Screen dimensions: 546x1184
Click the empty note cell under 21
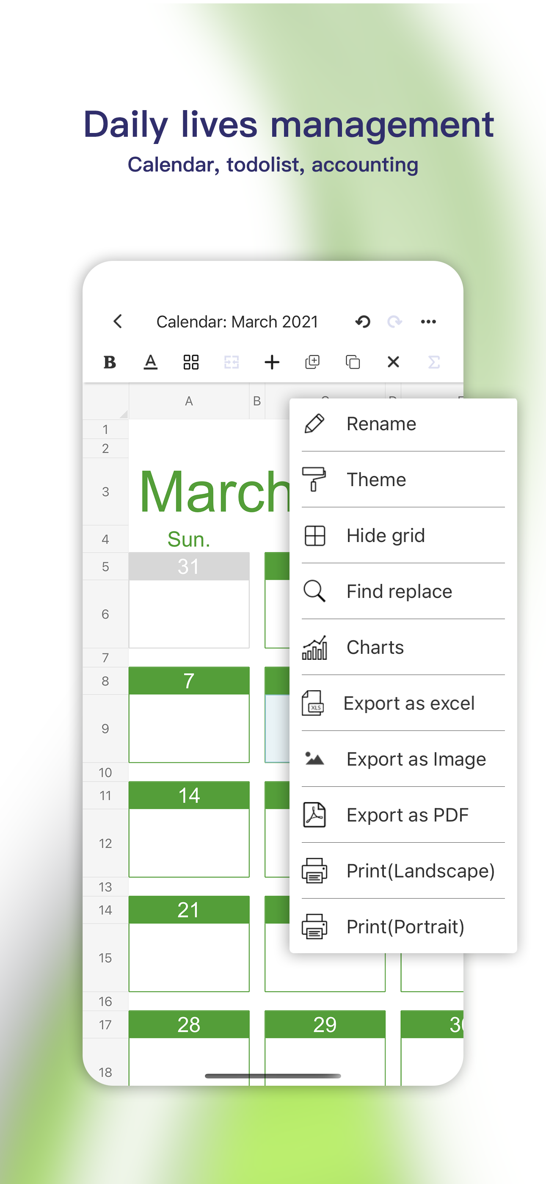click(x=189, y=957)
